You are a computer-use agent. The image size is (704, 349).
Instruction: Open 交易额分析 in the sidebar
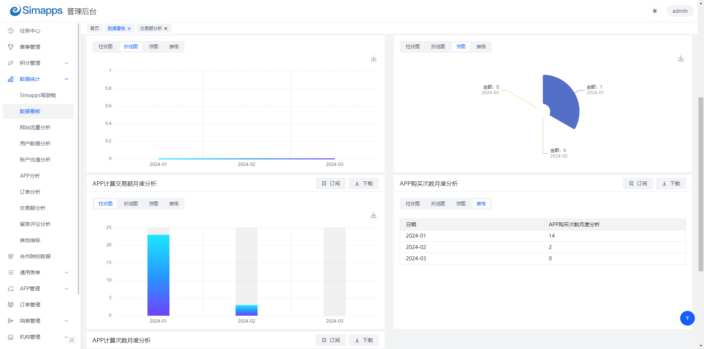38,208
